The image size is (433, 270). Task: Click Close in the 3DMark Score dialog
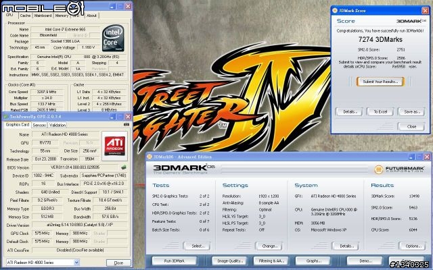coord(411,126)
